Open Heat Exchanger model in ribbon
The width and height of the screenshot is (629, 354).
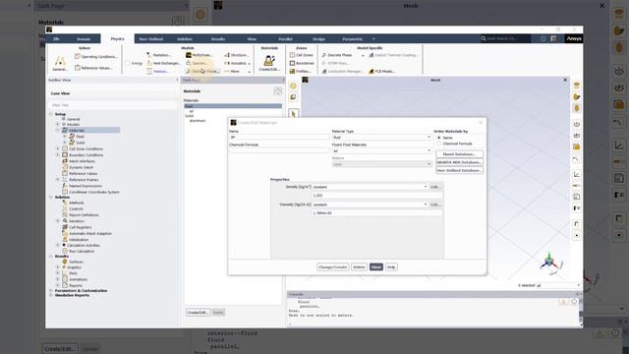tap(163, 63)
